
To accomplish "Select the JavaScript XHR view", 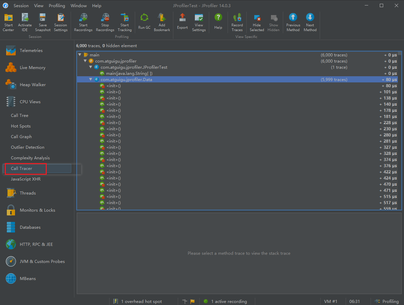I will 26,179.
